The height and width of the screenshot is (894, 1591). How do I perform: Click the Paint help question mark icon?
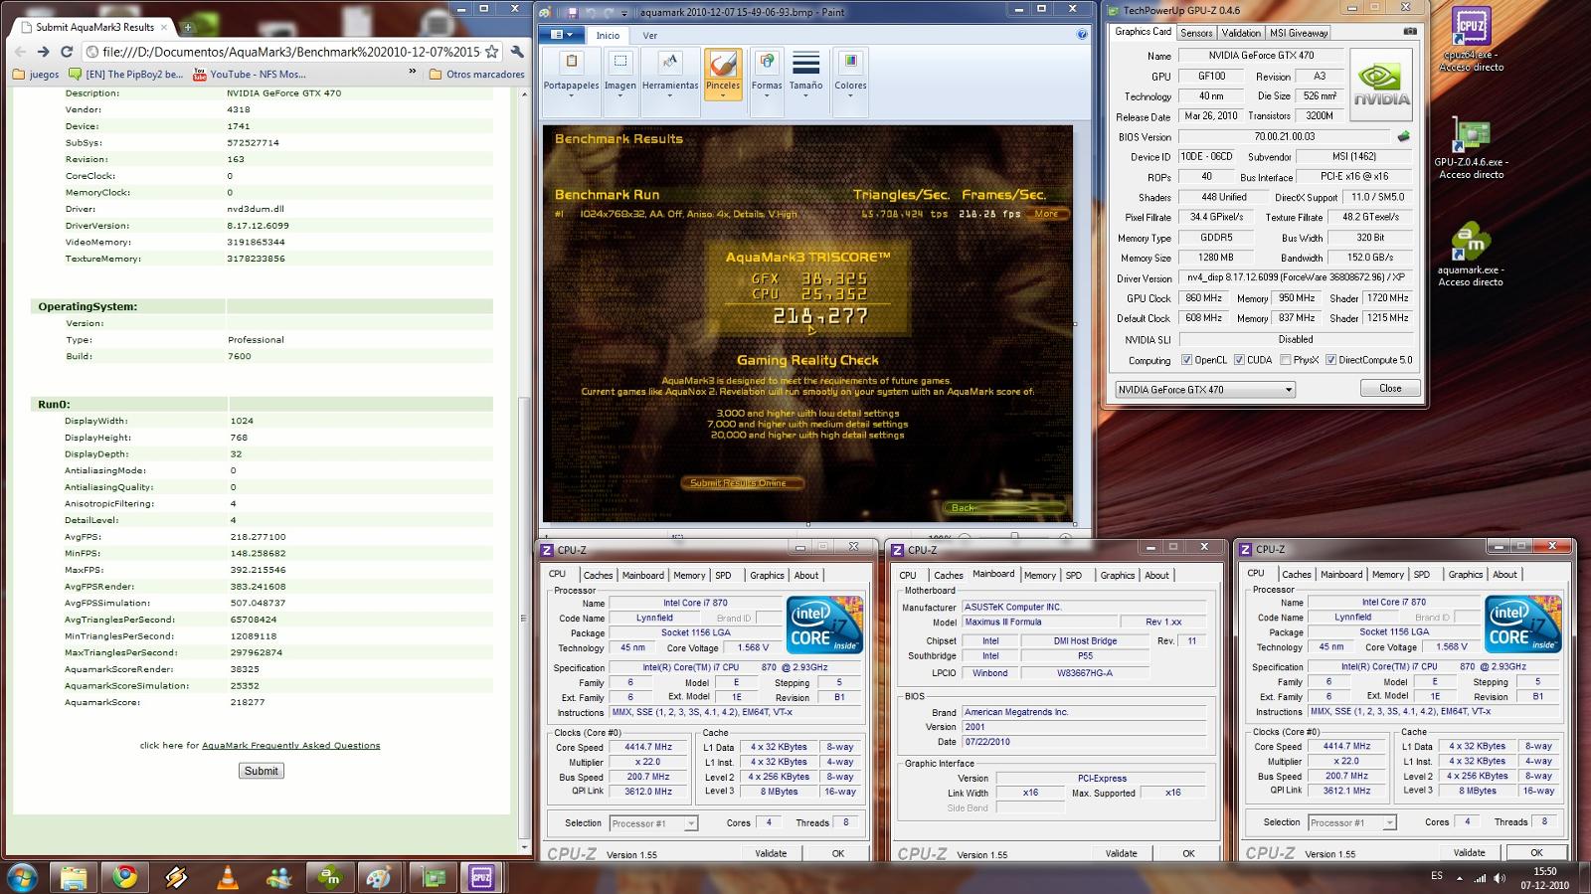pyautogui.click(x=1082, y=35)
